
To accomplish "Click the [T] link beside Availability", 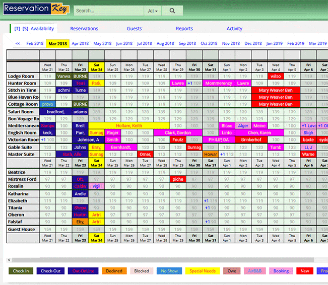I will (17, 29).
